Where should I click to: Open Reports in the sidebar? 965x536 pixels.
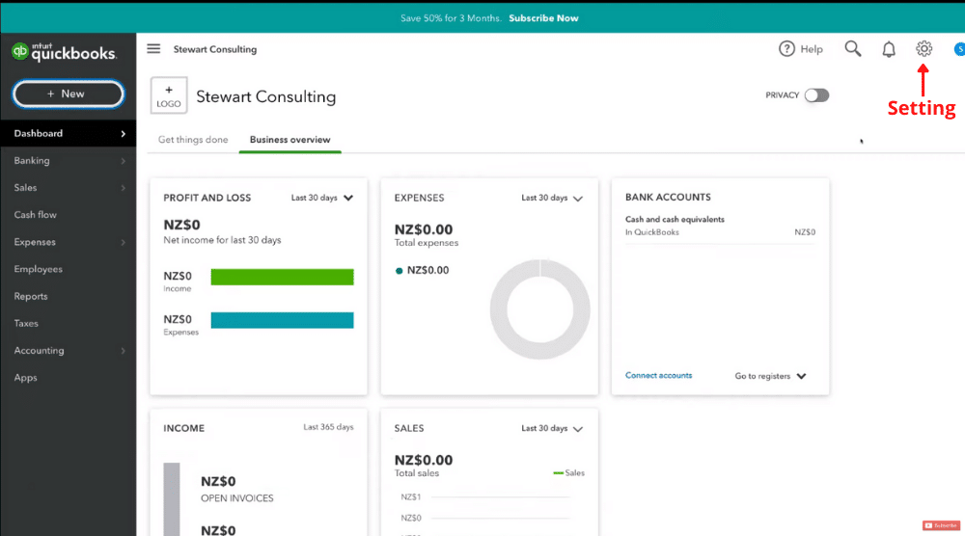click(69, 296)
